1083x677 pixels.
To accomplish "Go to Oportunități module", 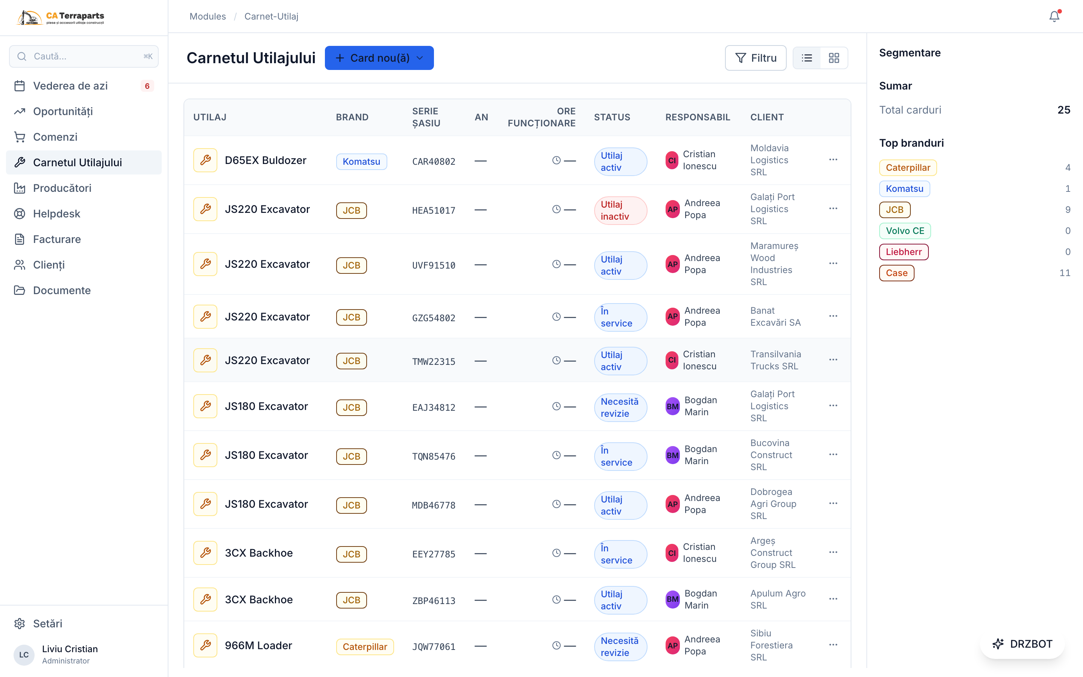I will pyautogui.click(x=84, y=111).
